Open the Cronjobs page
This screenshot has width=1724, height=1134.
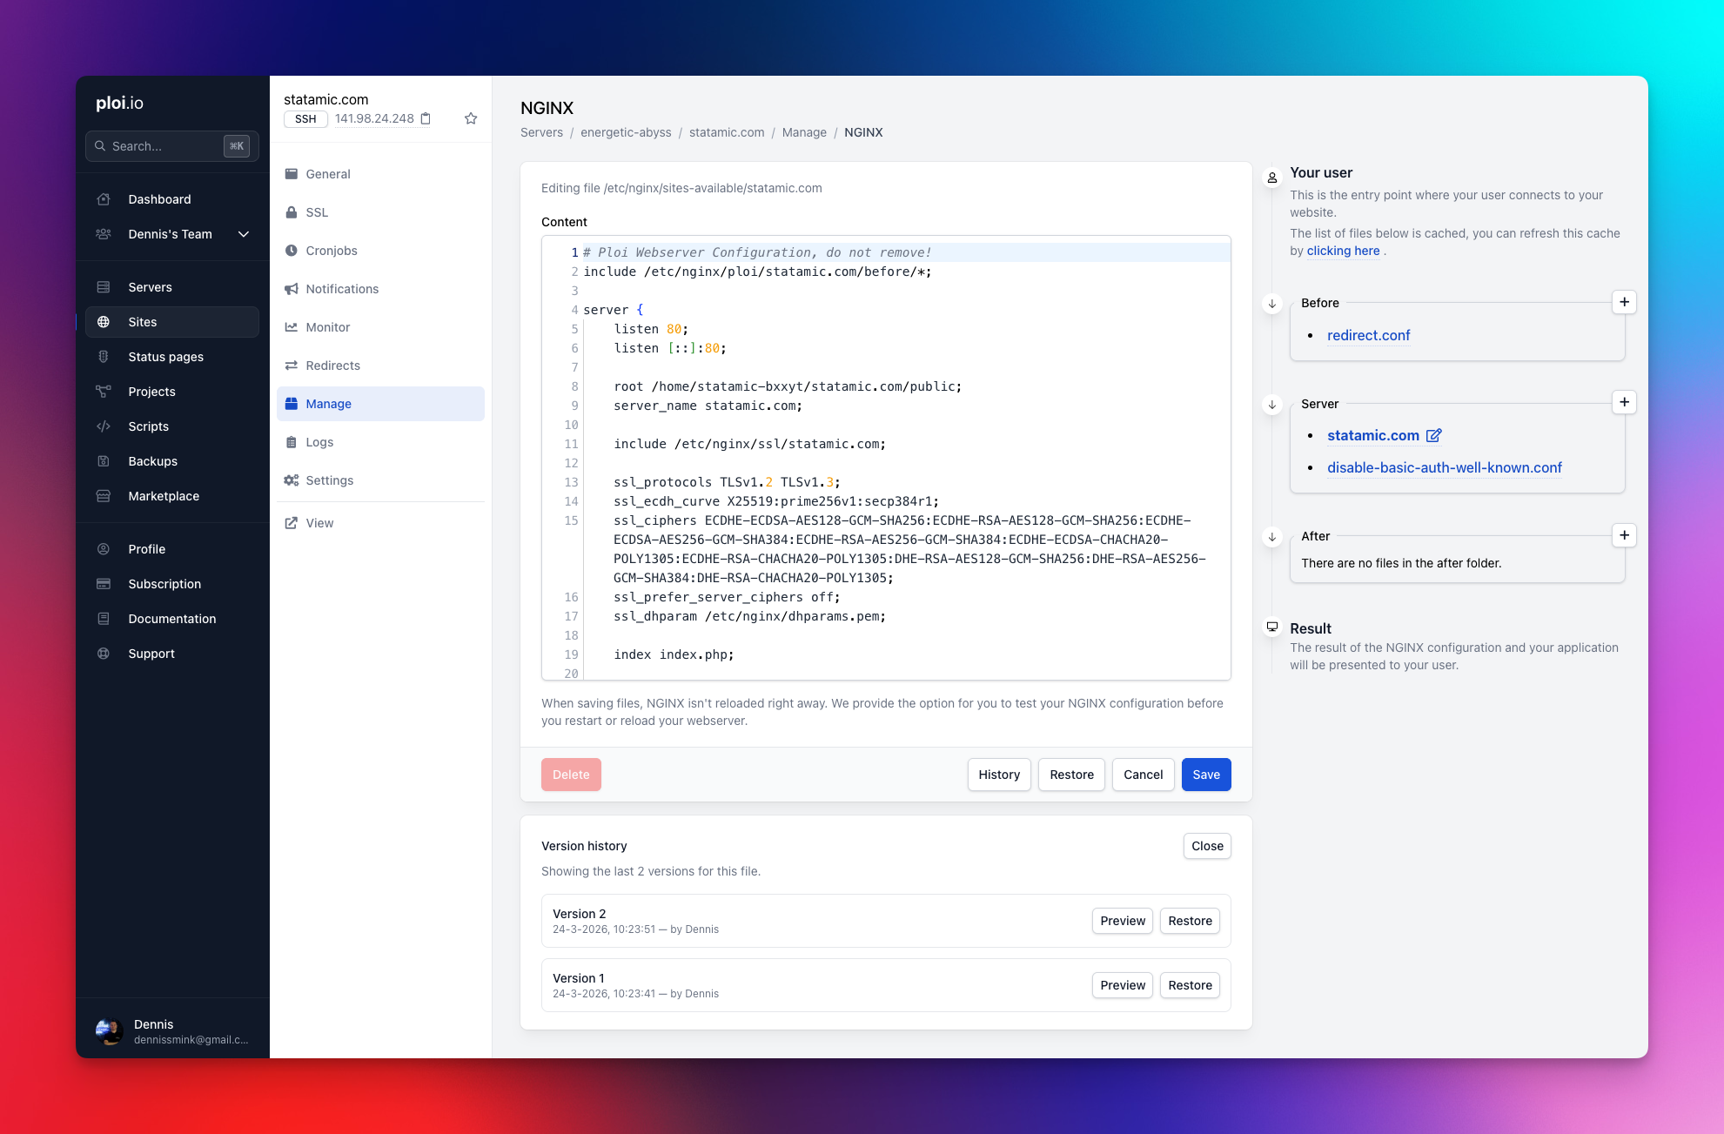(332, 251)
